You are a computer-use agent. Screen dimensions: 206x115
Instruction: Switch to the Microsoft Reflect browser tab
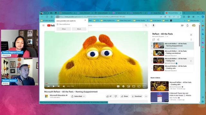pyautogui.click(x=173, y=13)
